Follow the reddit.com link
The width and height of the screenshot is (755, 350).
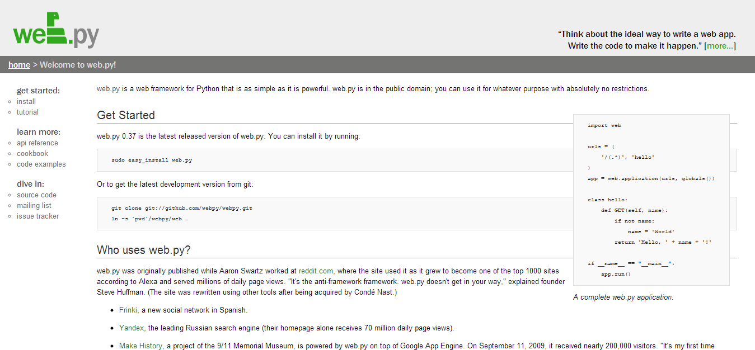point(316,271)
